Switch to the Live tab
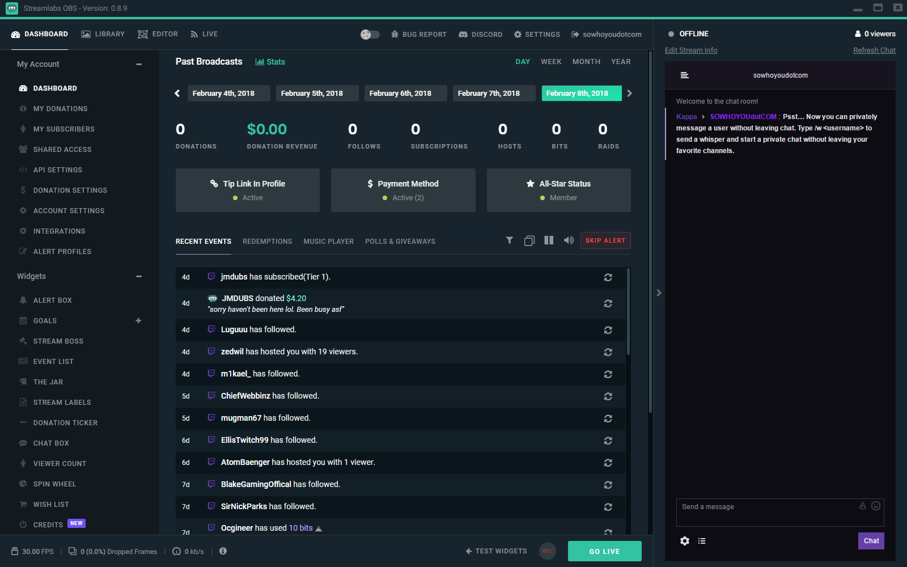Viewport: 907px width, 567px height. pos(204,34)
